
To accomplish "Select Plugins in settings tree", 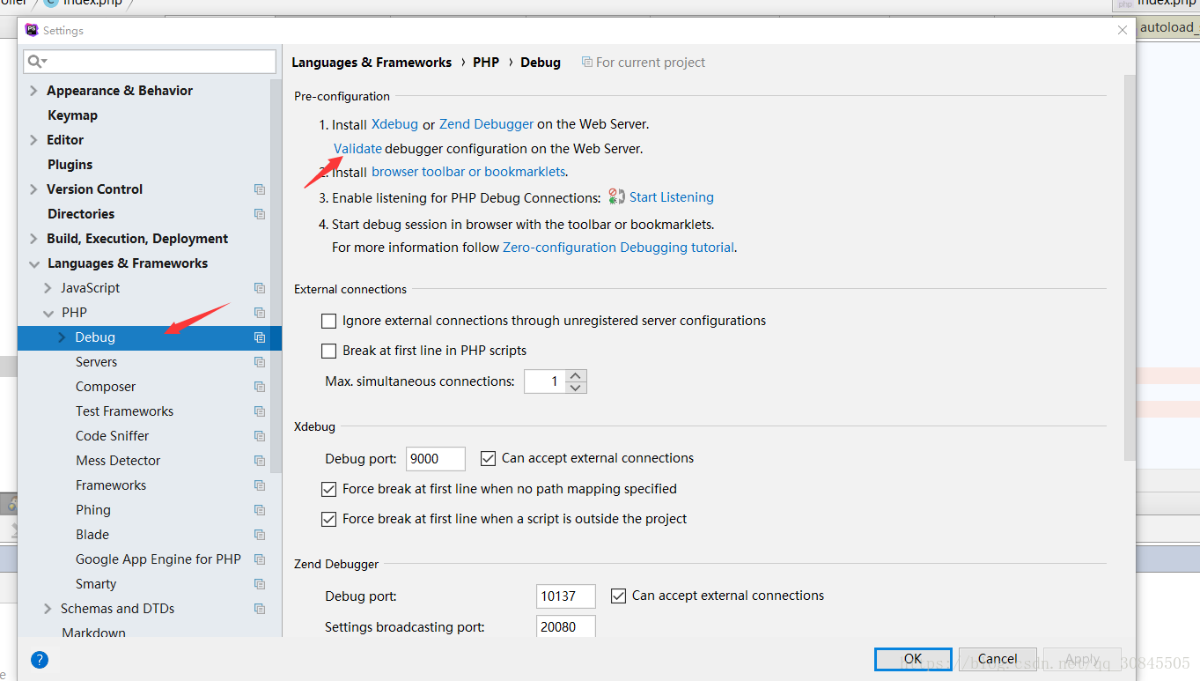I will [70, 165].
